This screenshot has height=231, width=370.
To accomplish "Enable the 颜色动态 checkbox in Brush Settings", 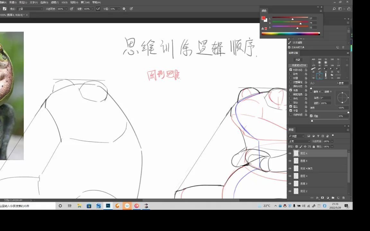I will pos(290,86).
